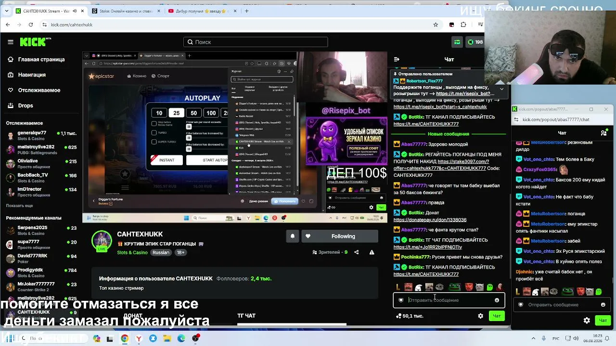The height and width of the screenshot is (346, 616).
Task: Open emoji picker in popout chat input
Action: tap(603, 305)
